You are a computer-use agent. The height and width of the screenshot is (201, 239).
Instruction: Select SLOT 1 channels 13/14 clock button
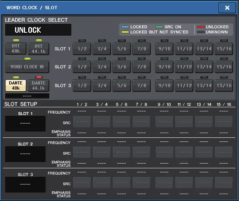[x=204, y=49]
